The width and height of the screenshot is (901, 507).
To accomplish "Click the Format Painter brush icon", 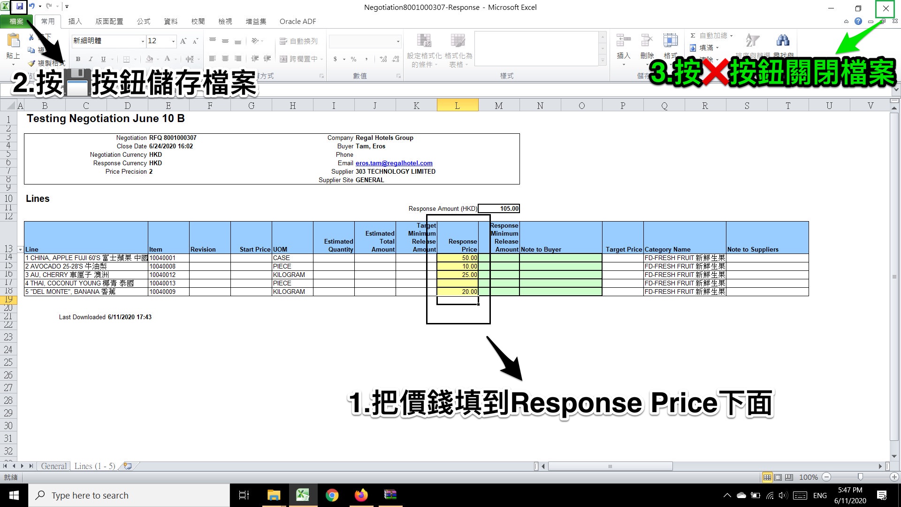I will pos(31,63).
